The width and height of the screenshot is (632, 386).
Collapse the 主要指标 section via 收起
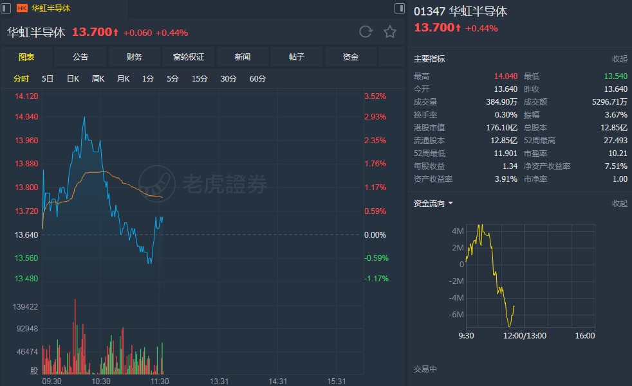click(619, 59)
